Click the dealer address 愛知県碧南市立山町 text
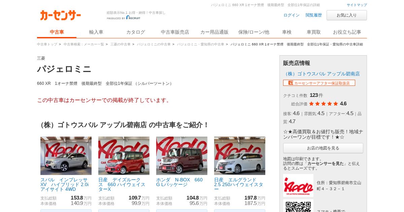Screen dimensions: 404x212 point(339,185)
